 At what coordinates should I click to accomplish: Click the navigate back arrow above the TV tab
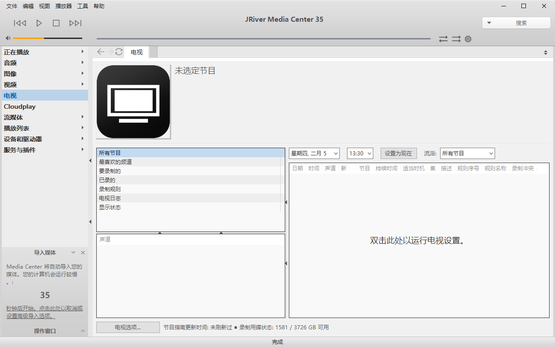100,52
